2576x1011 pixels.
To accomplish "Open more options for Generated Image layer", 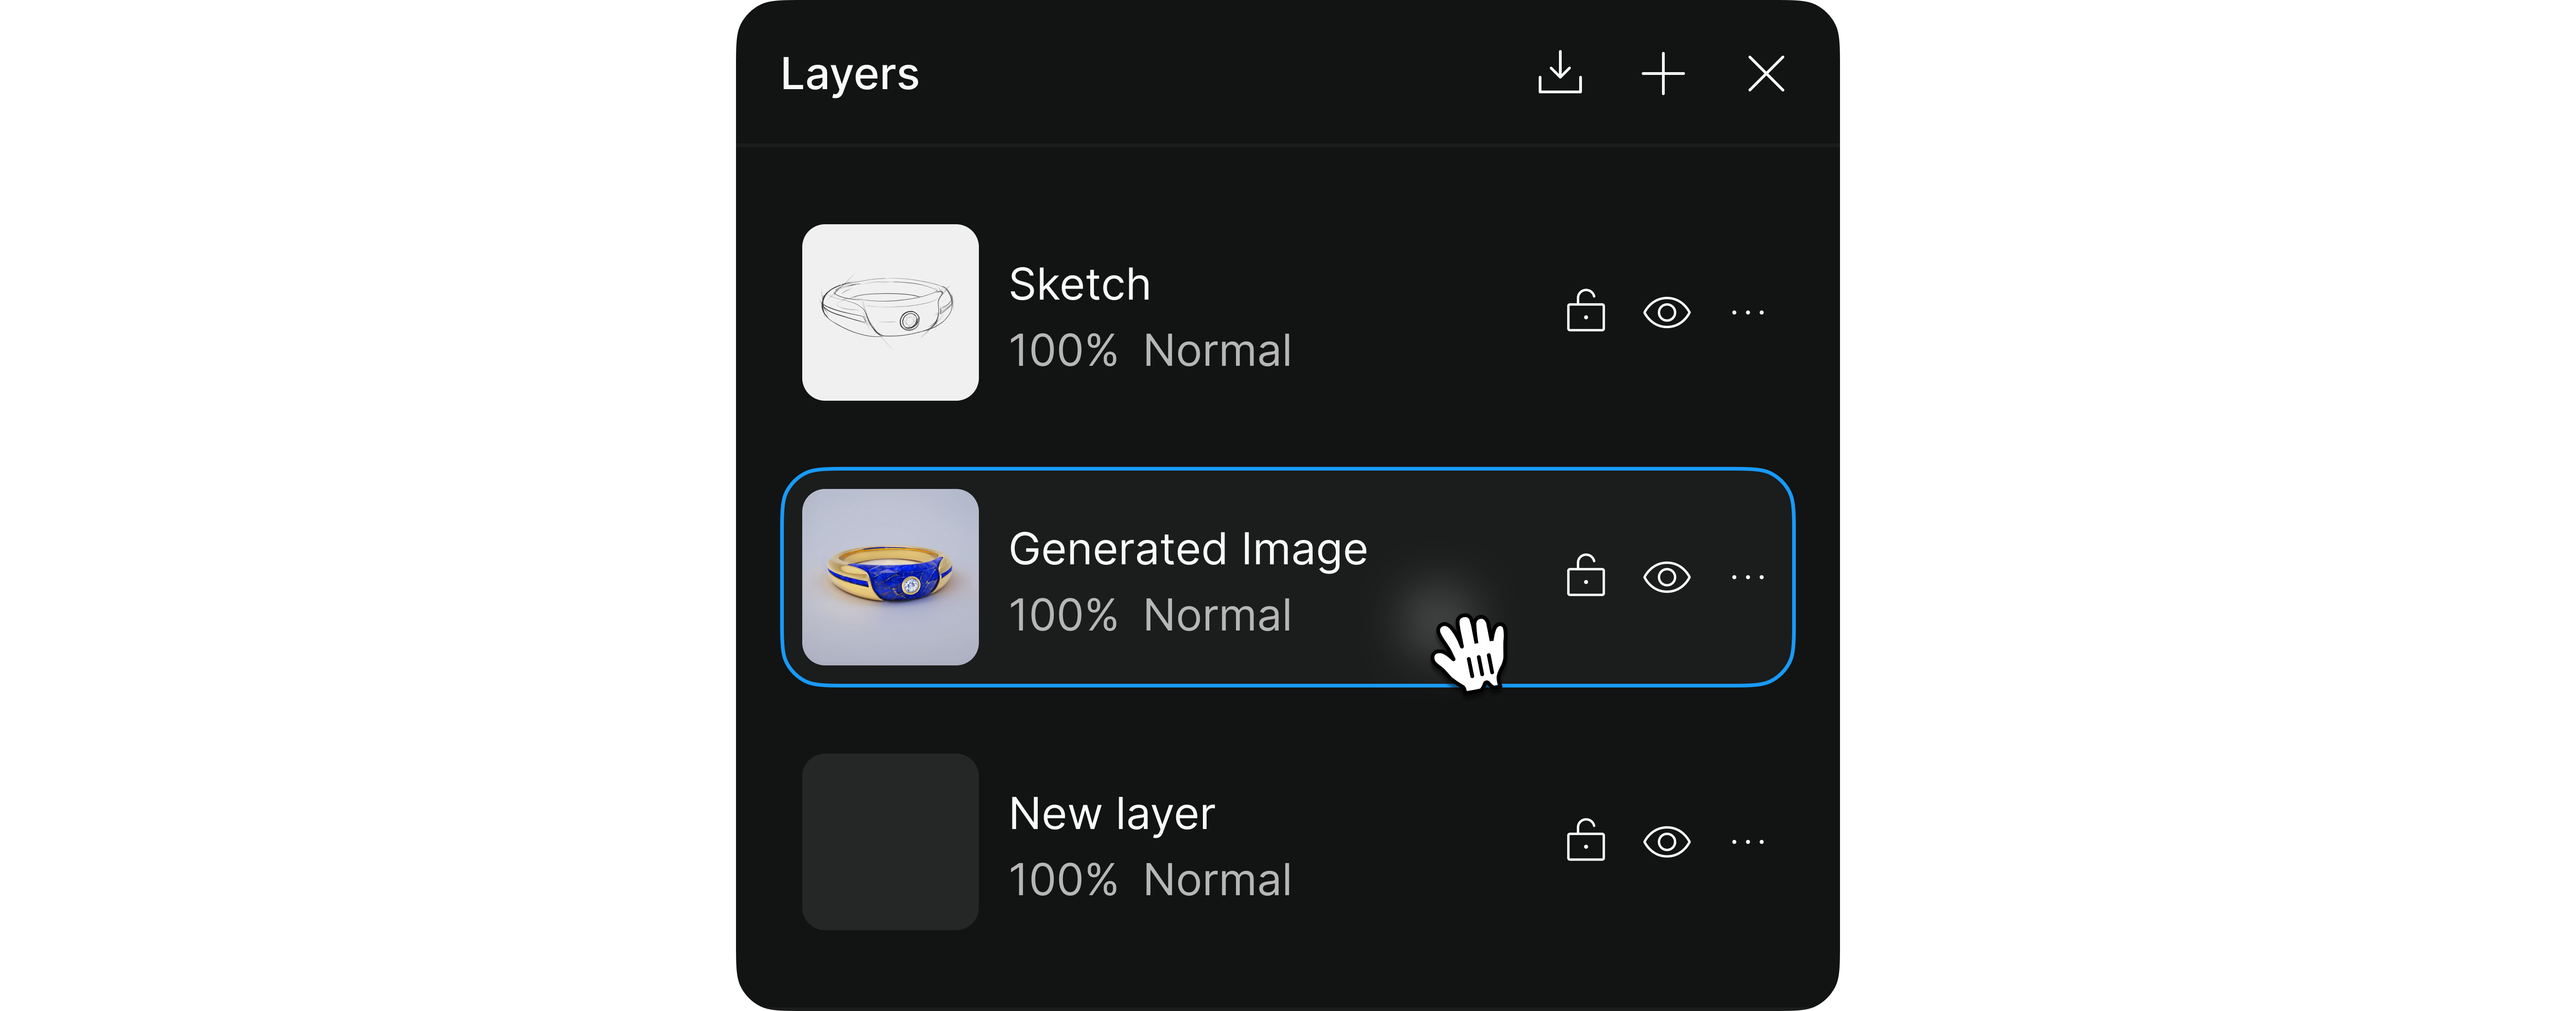I will [1748, 578].
